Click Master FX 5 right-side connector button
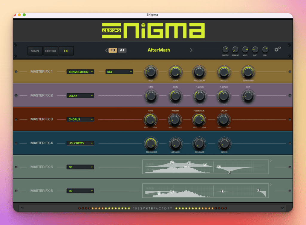The height and width of the screenshot is (225, 306). tap(290, 167)
